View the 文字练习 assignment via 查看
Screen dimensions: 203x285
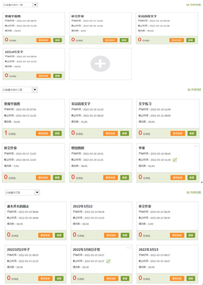[x=192, y=133]
